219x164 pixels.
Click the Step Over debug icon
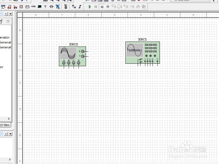(120, 7)
